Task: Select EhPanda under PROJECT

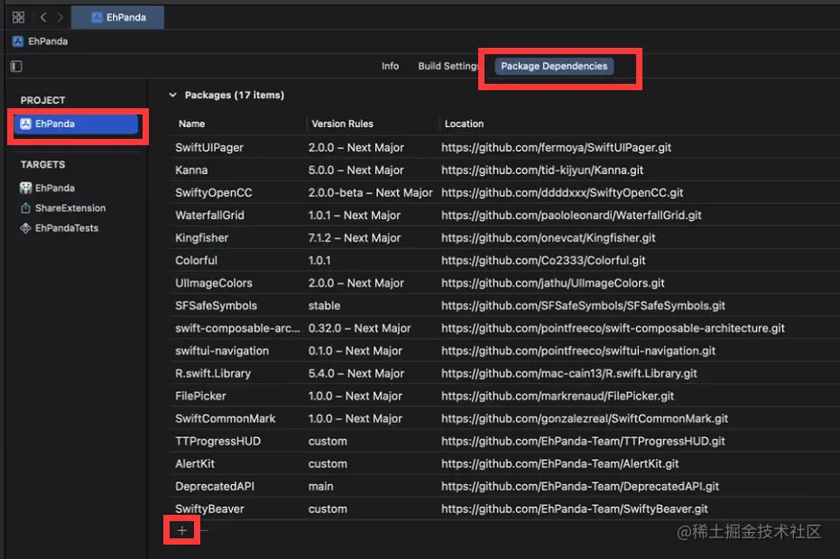Action: [x=77, y=124]
